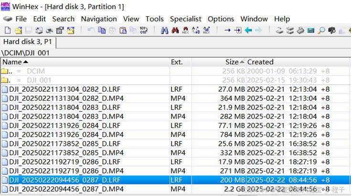Image resolution: width=351 pixels, height=196 pixels.
Task: Sort by the Ext. column header
Action: [x=181, y=62]
